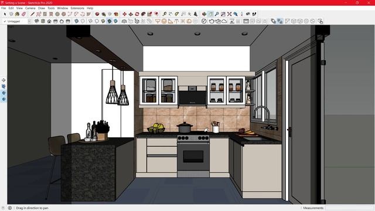The image size is (375, 211).
Task: Choose the Scale tool
Action: tap(149, 14)
